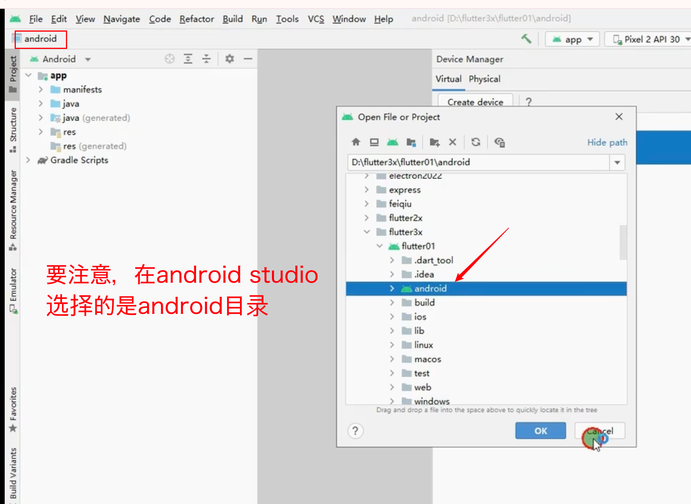Expand the manifests folder

pos(41,89)
